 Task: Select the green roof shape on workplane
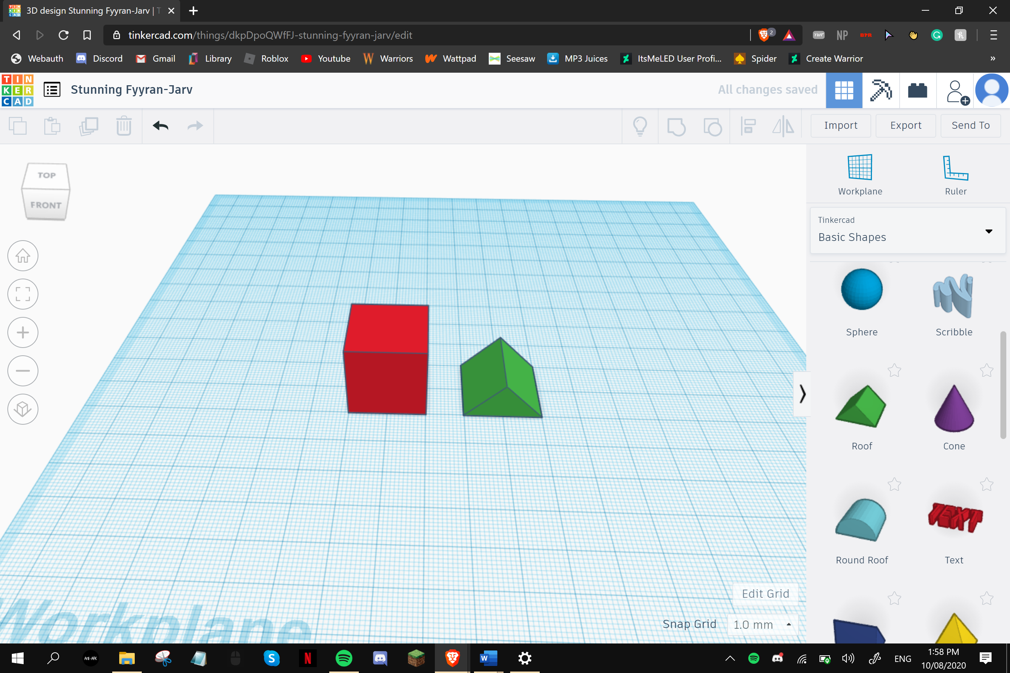point(501,379)
